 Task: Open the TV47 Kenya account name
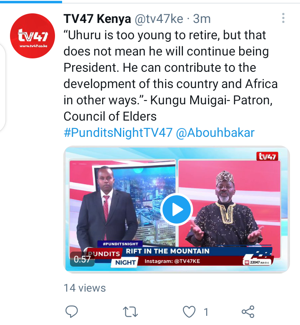click(x=97, y=19)
